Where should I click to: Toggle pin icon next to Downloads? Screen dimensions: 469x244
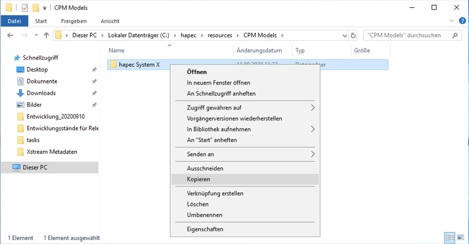(x=94, y=93)
